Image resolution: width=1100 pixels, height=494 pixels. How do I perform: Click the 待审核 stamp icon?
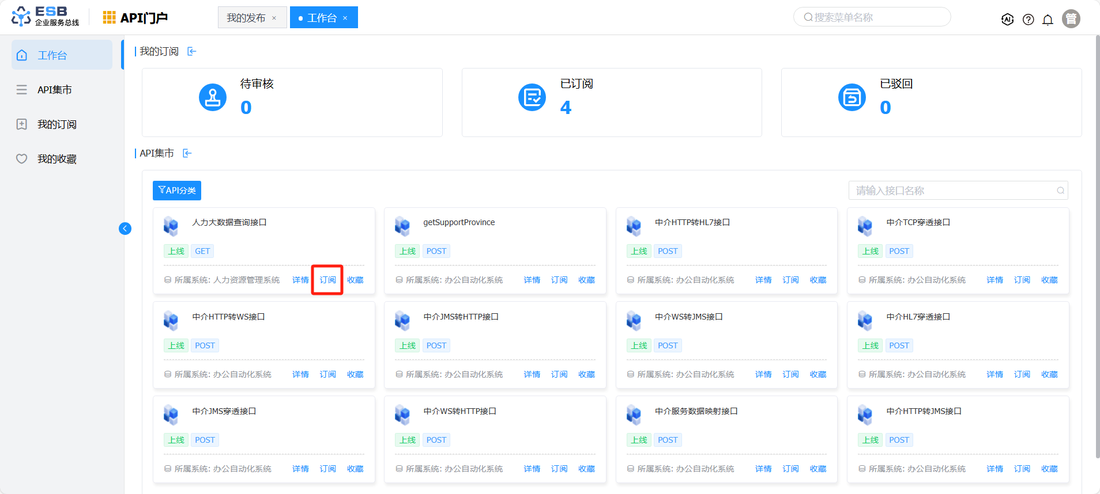tap(213, 97)
